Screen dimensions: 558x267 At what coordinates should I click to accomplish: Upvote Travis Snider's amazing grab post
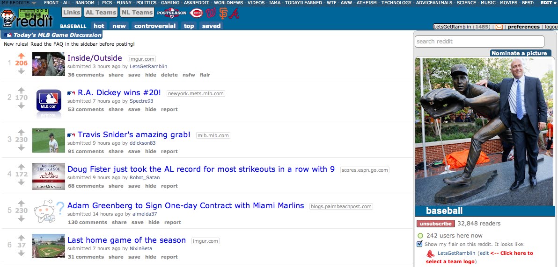(22, 132)
